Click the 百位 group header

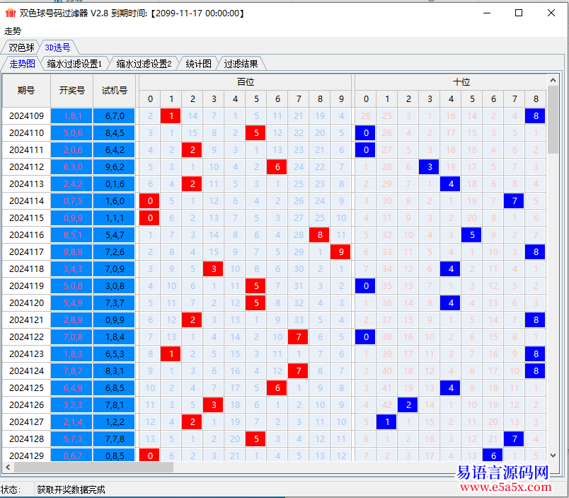(x=246, y=82)
